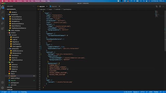Open the File menu
166x93 pixels.
(x=10, y=1)
